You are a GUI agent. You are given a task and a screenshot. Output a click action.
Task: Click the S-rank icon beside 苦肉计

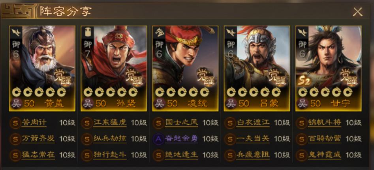pyautogui.click(x=15, y=123)
